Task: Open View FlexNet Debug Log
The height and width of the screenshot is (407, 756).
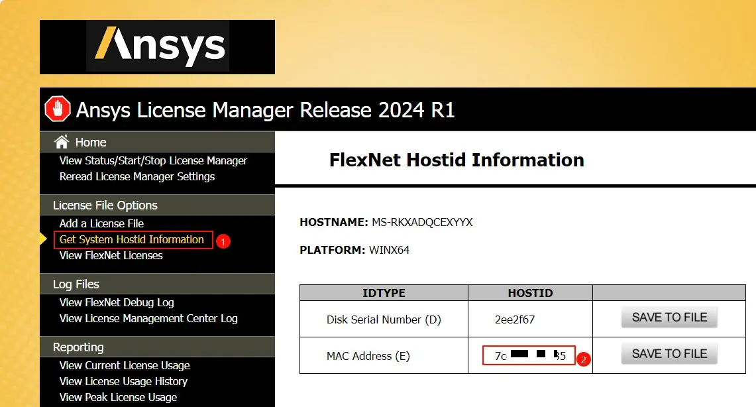Action: 117,302
